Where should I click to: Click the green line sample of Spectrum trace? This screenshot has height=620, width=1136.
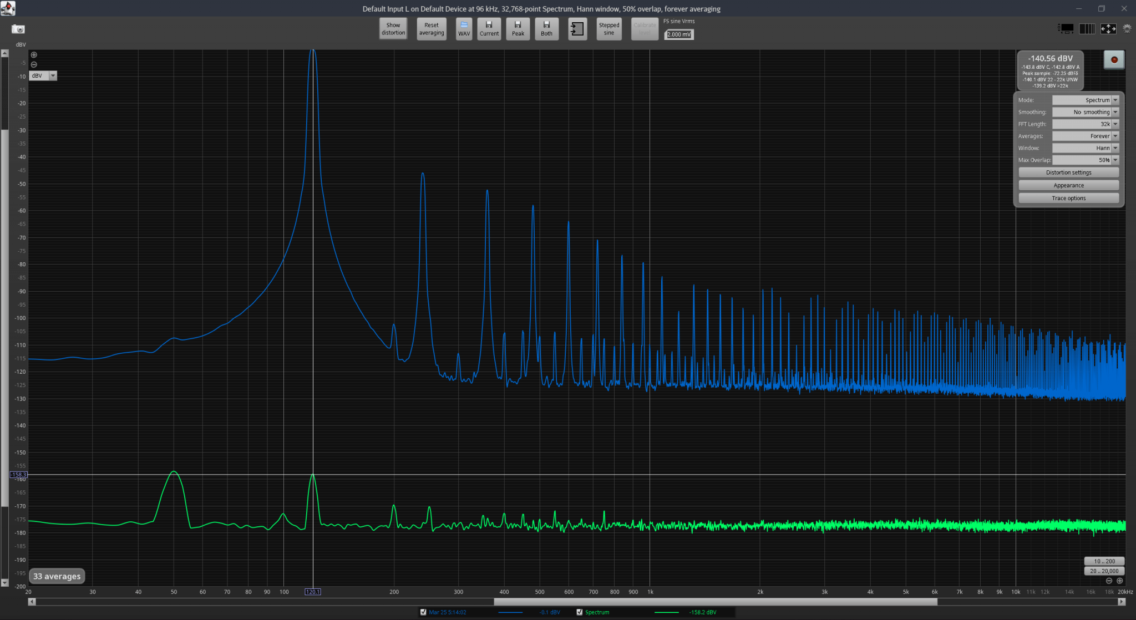coord(667,612)
